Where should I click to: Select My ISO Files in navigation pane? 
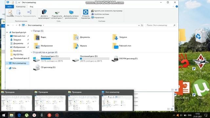(x=18, y=55)
